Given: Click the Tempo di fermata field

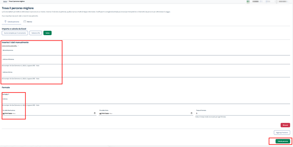Looking at the screenshot, I should 243,113.
